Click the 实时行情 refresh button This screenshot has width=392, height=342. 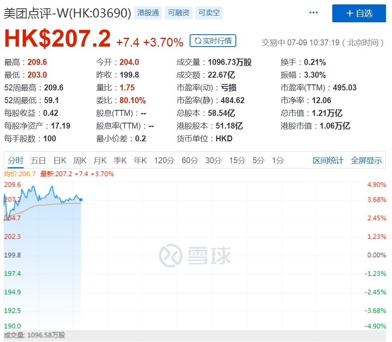pyautogui.click(x=213, y=41)
